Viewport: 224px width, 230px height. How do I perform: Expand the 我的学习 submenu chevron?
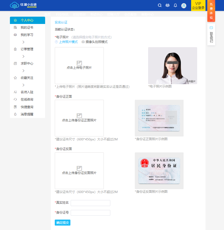pos(23,42)
